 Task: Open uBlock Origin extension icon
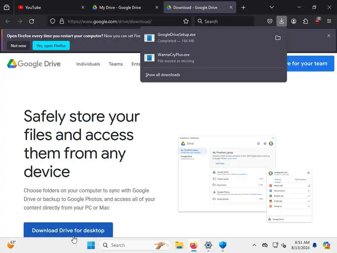(x=318, y=21)
